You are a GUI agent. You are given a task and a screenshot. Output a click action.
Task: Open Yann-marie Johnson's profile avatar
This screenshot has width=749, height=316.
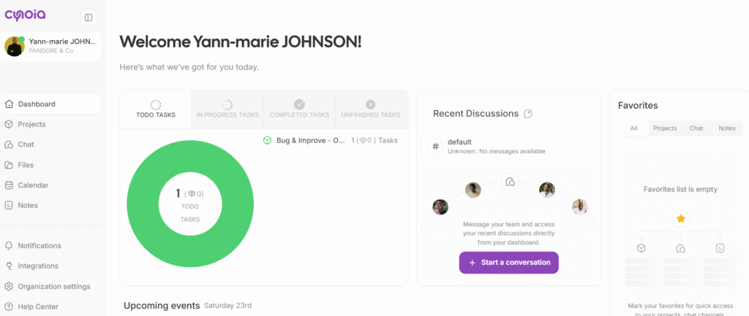[x=15, y=46]
